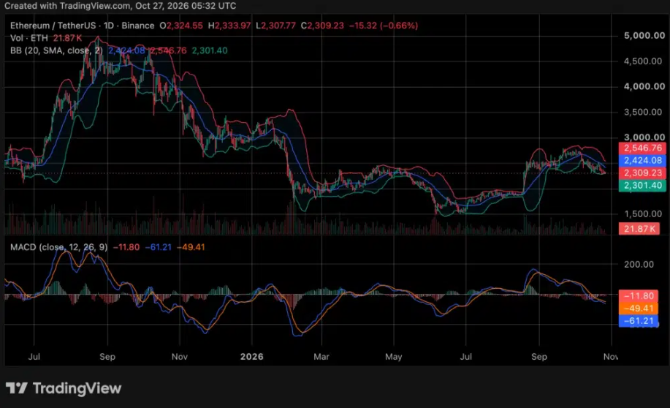Screen dimensions: 670x408
Task: Click the red 2,546.76 price axis label
Action: tap(642, 148)
